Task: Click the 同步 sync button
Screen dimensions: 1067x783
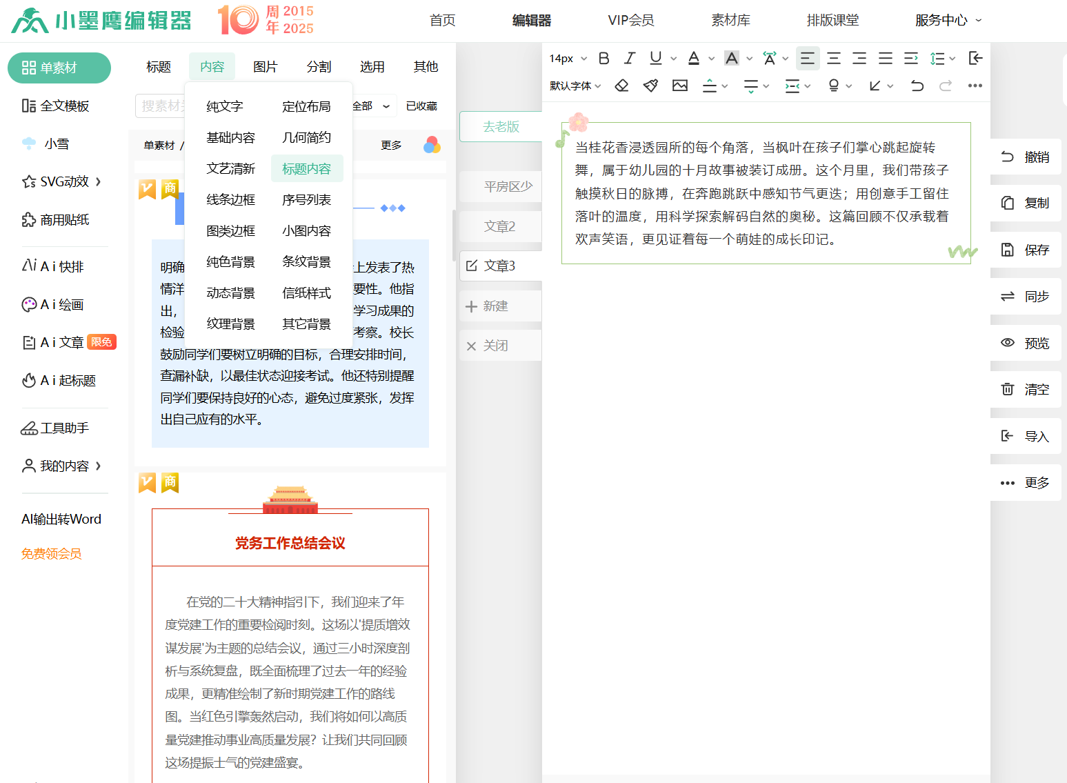Action: 1026,297
